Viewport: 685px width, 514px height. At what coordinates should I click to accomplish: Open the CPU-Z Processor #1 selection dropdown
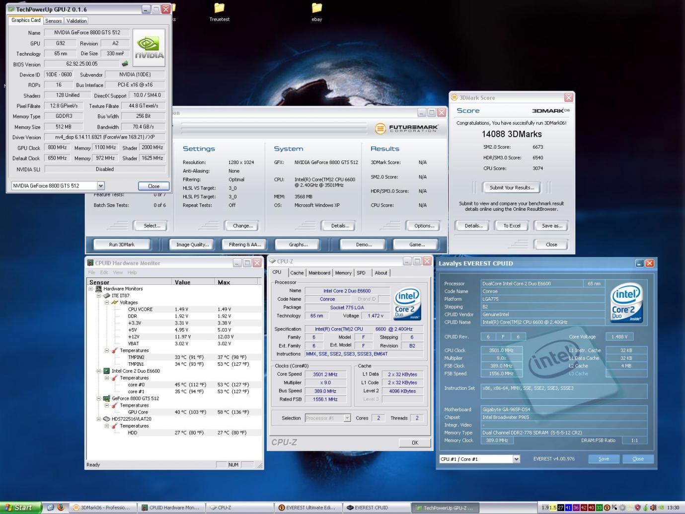(x=347, y=418)
